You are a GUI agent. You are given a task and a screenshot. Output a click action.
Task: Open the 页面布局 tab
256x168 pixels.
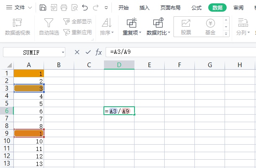click(170, 8)
